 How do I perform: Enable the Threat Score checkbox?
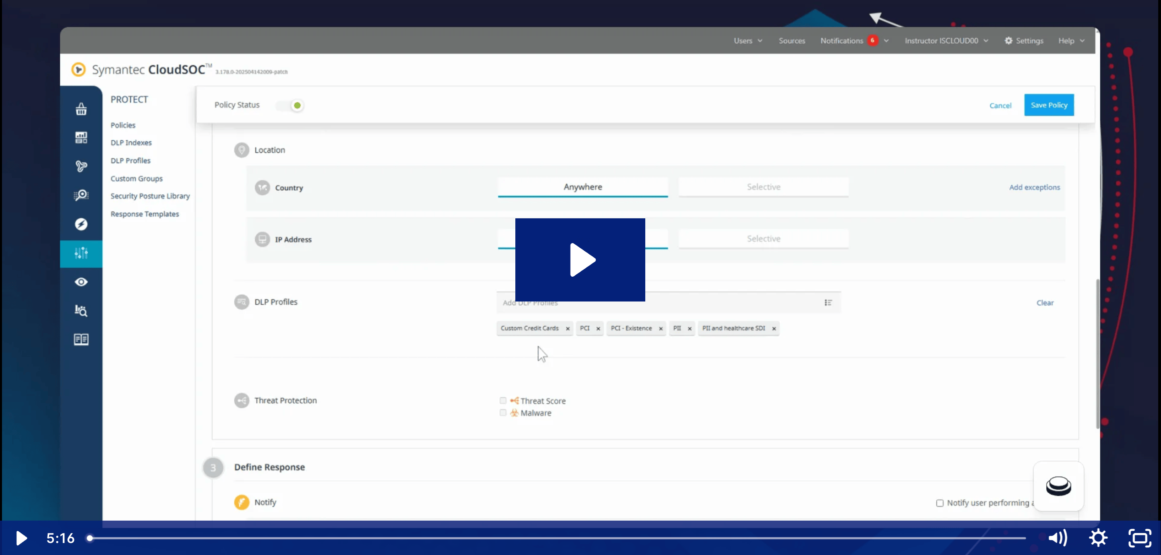tap(503, 400)
